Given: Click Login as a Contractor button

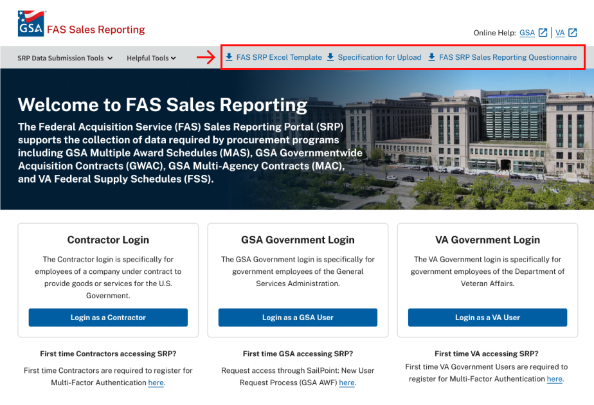Looking at the screenshot, I should click(108, 318).
